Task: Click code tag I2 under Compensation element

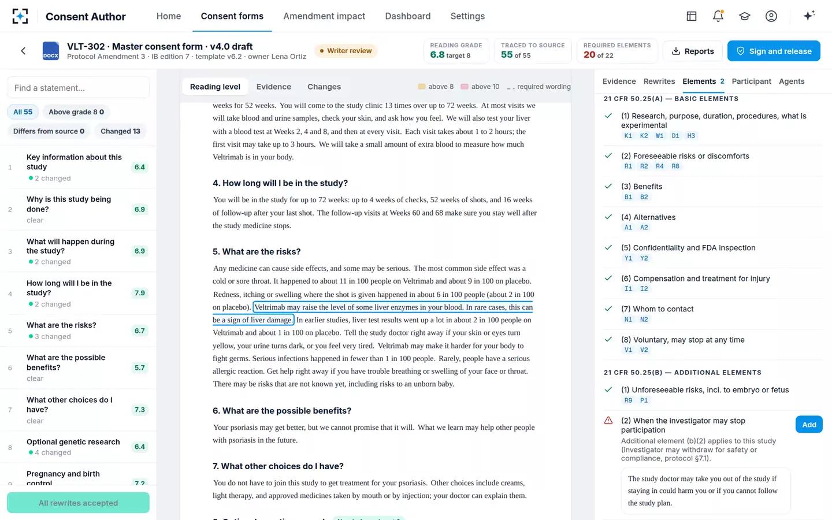Action: click(644, 289)
